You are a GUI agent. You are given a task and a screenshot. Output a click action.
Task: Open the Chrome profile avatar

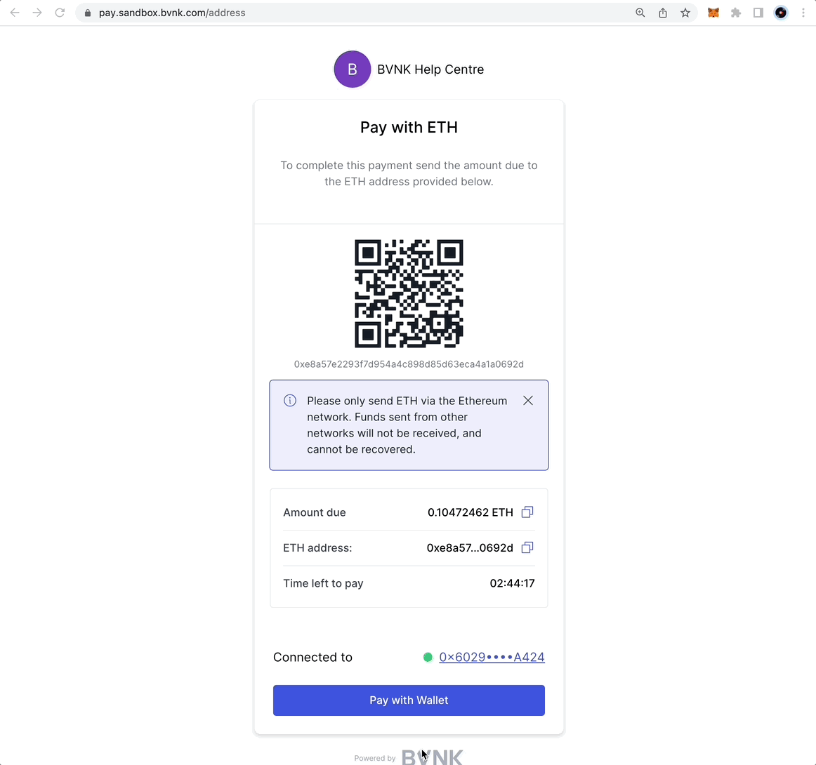click(781, 13)
